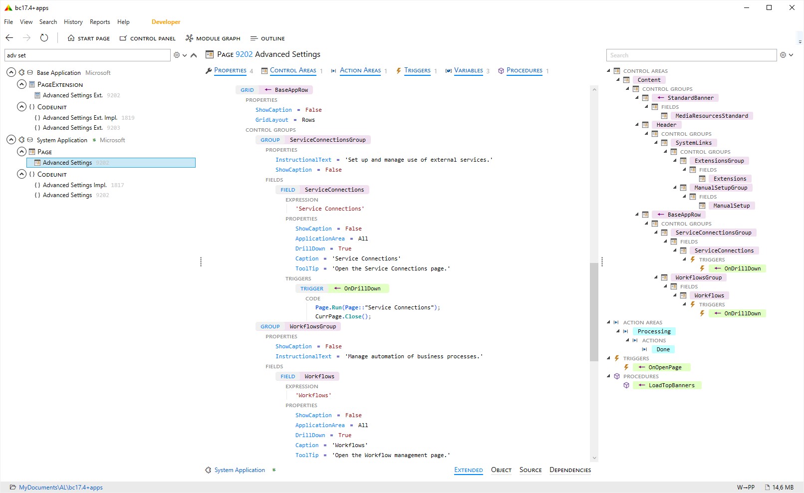Screen dimensions: 804x493
Task: Click the OnOpenPage trigger lightning icon
Action: 626,367
